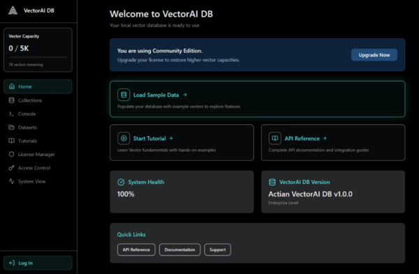Click the System Health card
Viewport: 419px width, 274px height.
182,192
